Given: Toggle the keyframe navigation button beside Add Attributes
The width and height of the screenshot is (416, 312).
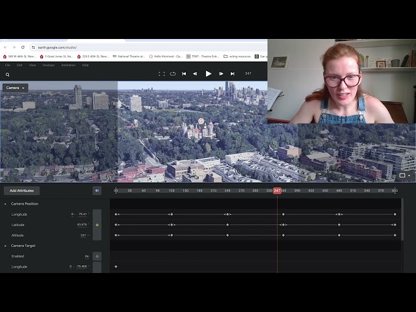Looking at the screenshot, I should point(97,190).
